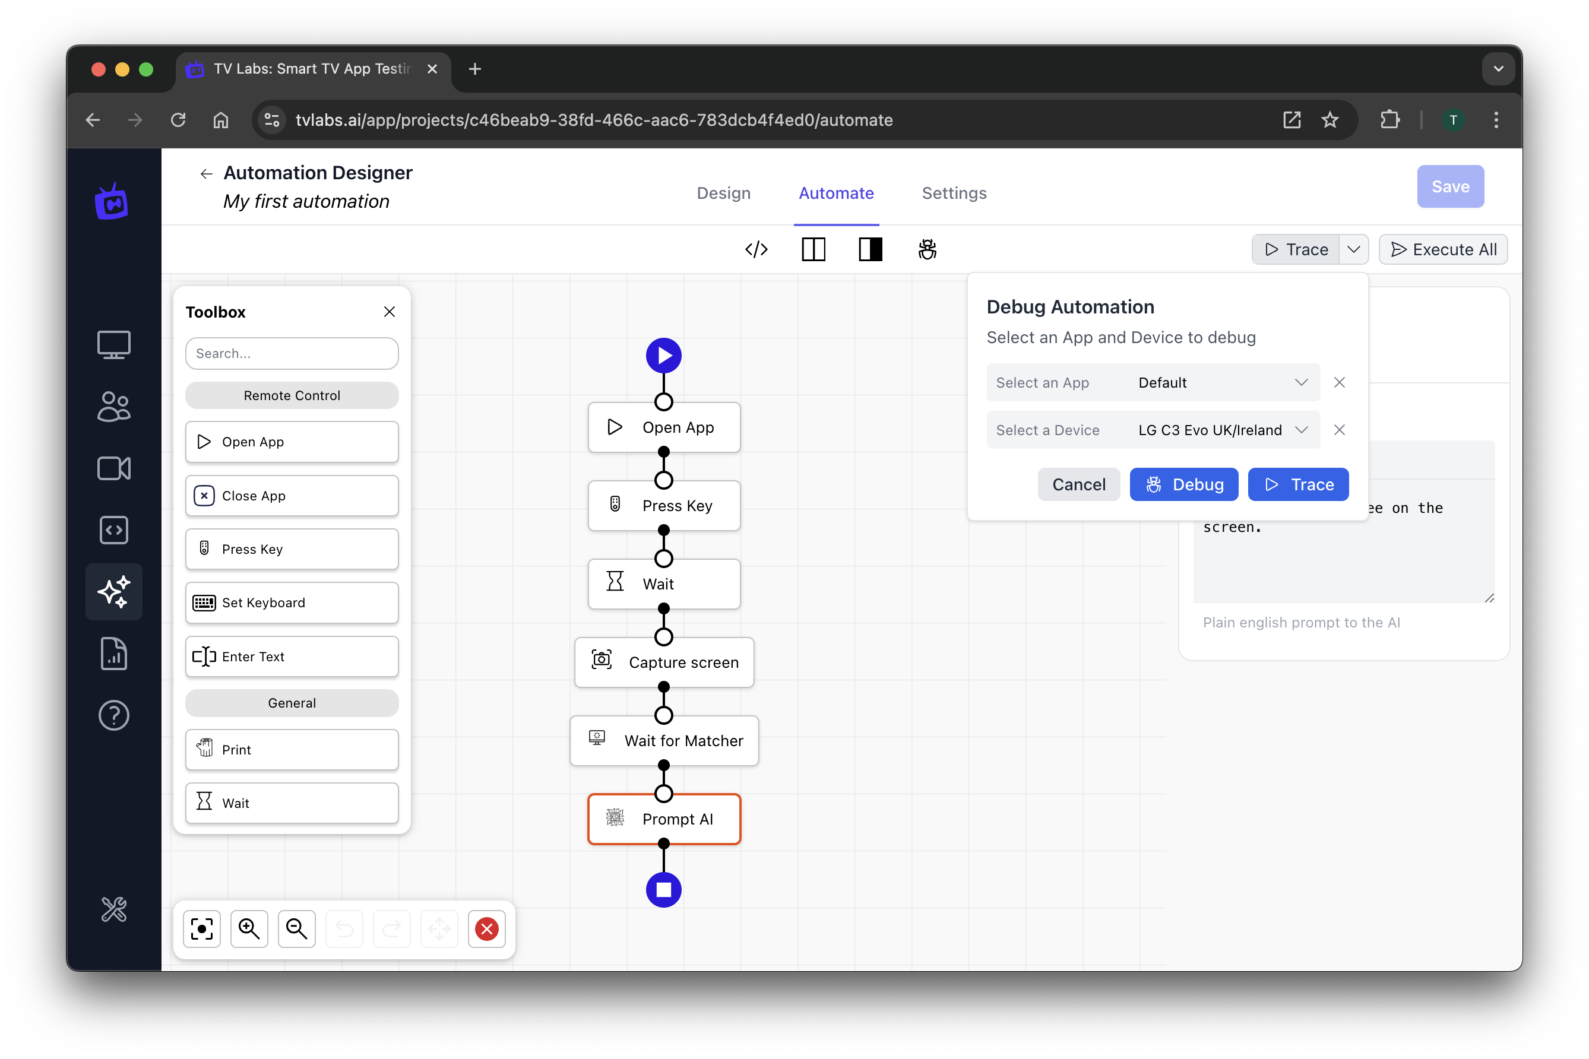This screenshot has width=1589, height=1059.
Task: Toggle the Toolbox close button
Action: [x=388, y=311]
